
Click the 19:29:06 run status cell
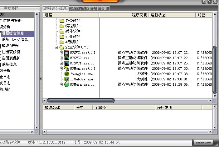tap(172, 84)
